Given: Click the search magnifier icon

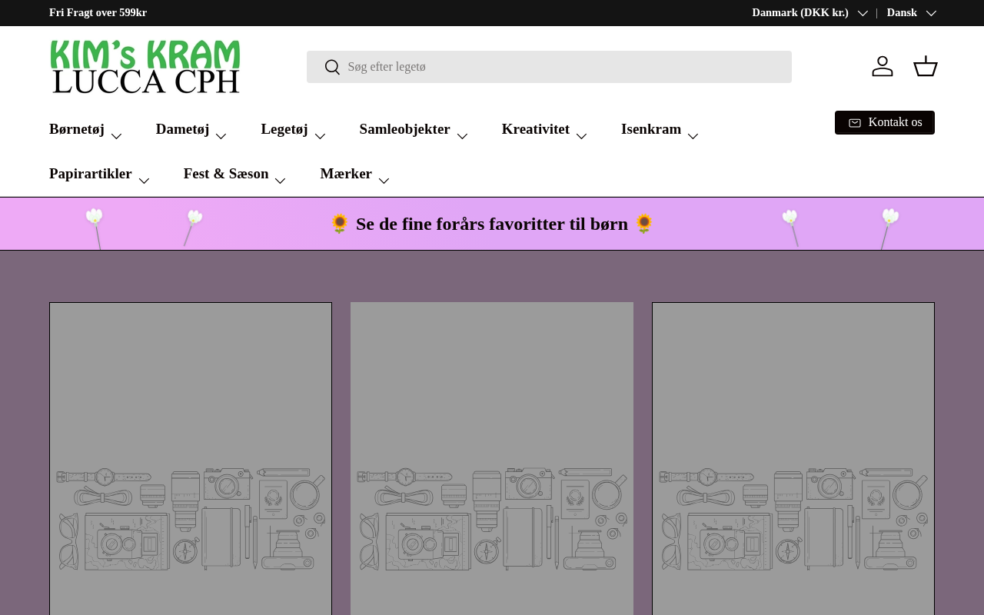Looking at the screenshot, I should [332, 67].
